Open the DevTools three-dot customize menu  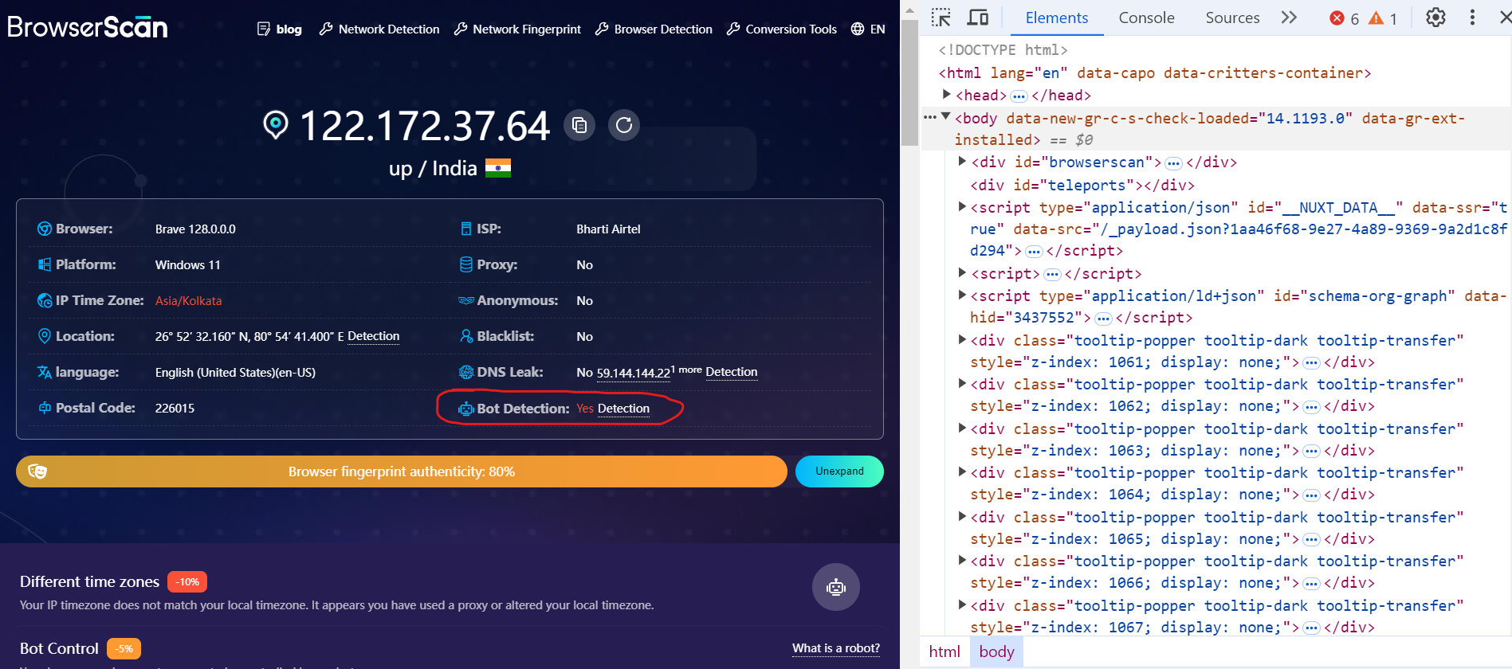pyautogui.click(x=1472, y=18)
